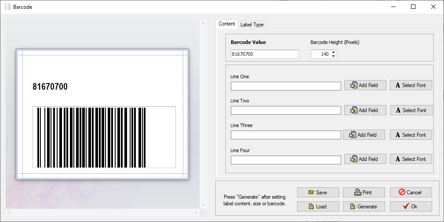Select Font for Line One
The width and height of the screenshot is (444, 222).
[411, 85]
